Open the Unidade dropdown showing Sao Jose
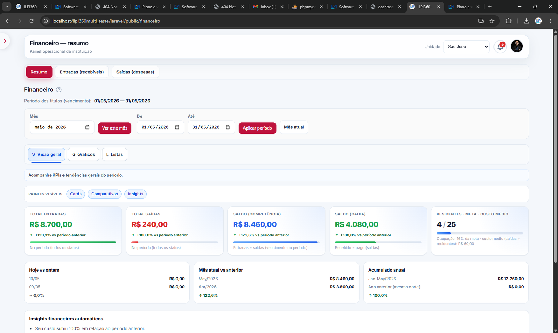The height and width of the screenshot is (333, 558). click(466, 47)
